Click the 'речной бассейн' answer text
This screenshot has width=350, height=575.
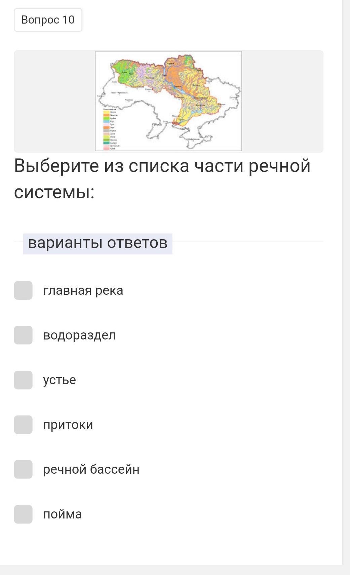click(x=91, y=469)
